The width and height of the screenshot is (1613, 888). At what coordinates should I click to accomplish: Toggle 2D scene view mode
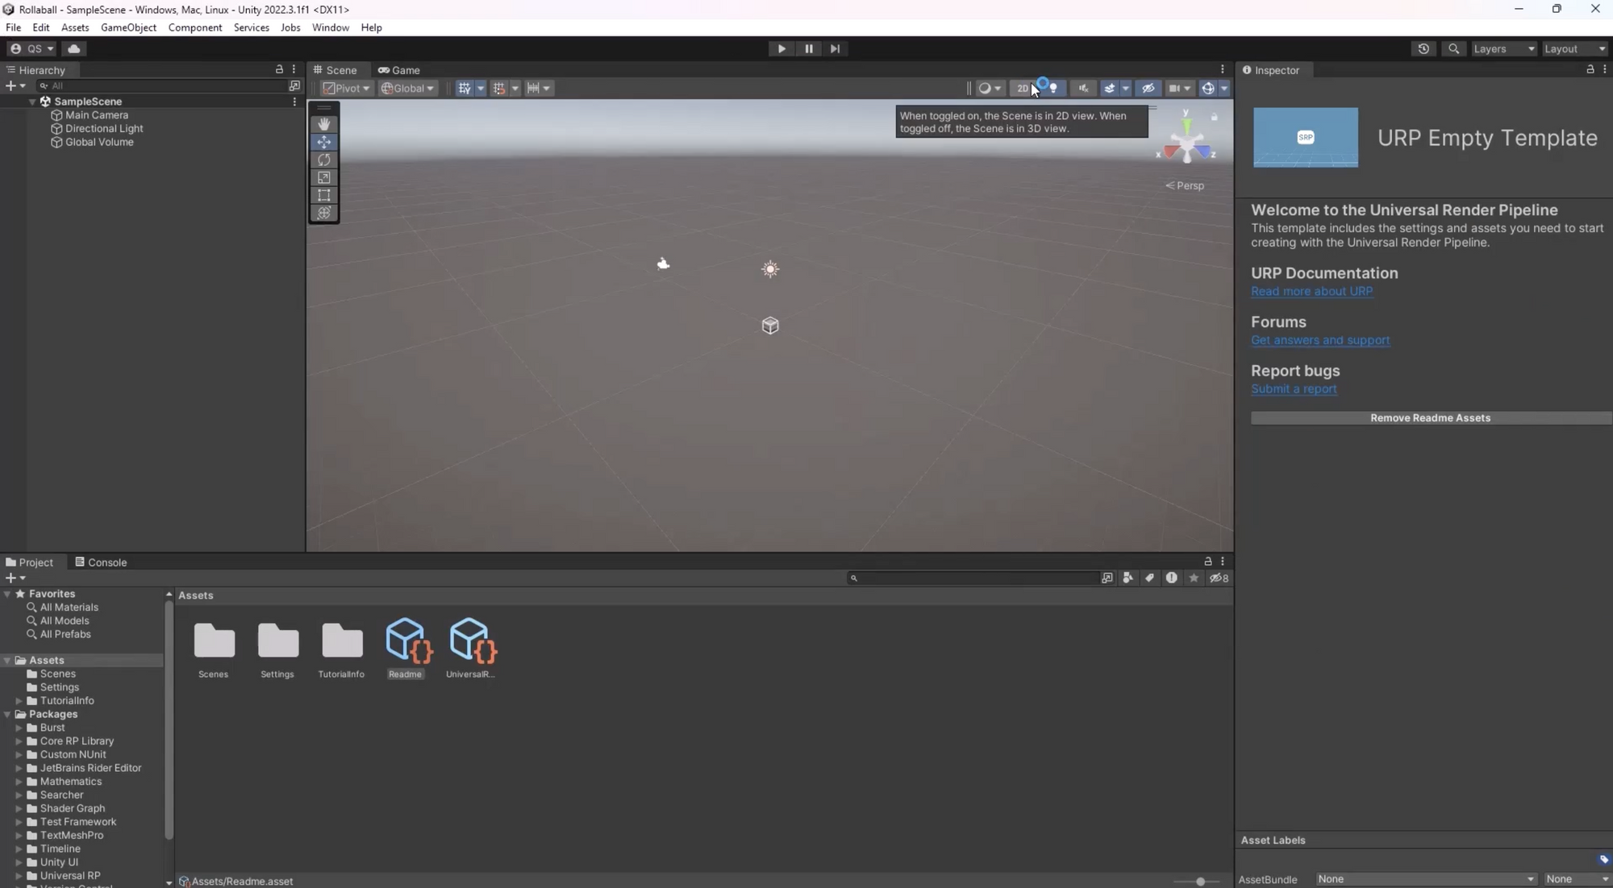(x=1022, y=89)
